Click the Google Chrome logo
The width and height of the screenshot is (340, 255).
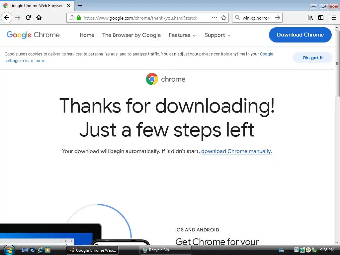33,35
